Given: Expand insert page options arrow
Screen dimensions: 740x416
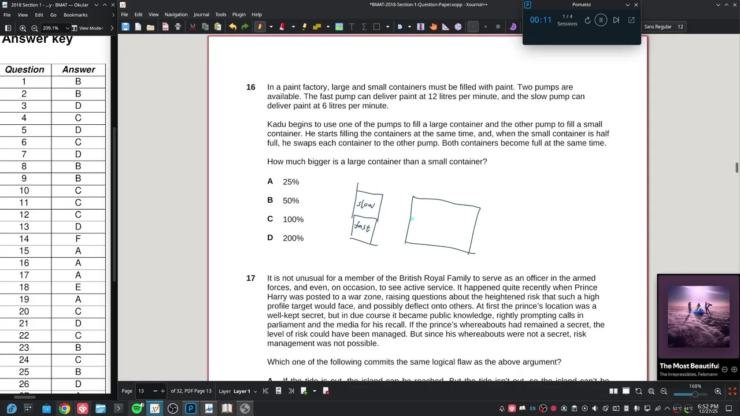Looking at the screenshot, I should (314, 391).
